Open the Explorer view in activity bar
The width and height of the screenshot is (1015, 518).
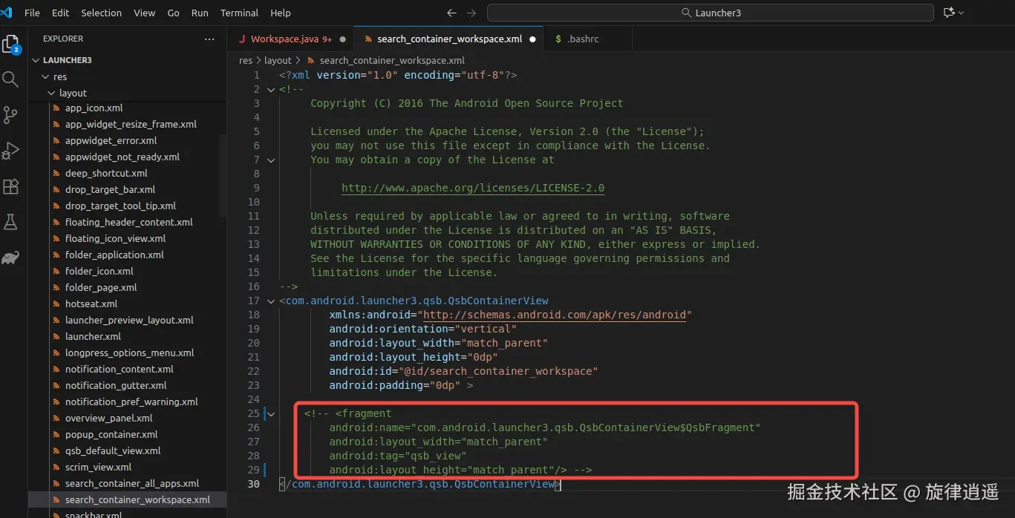11,45
